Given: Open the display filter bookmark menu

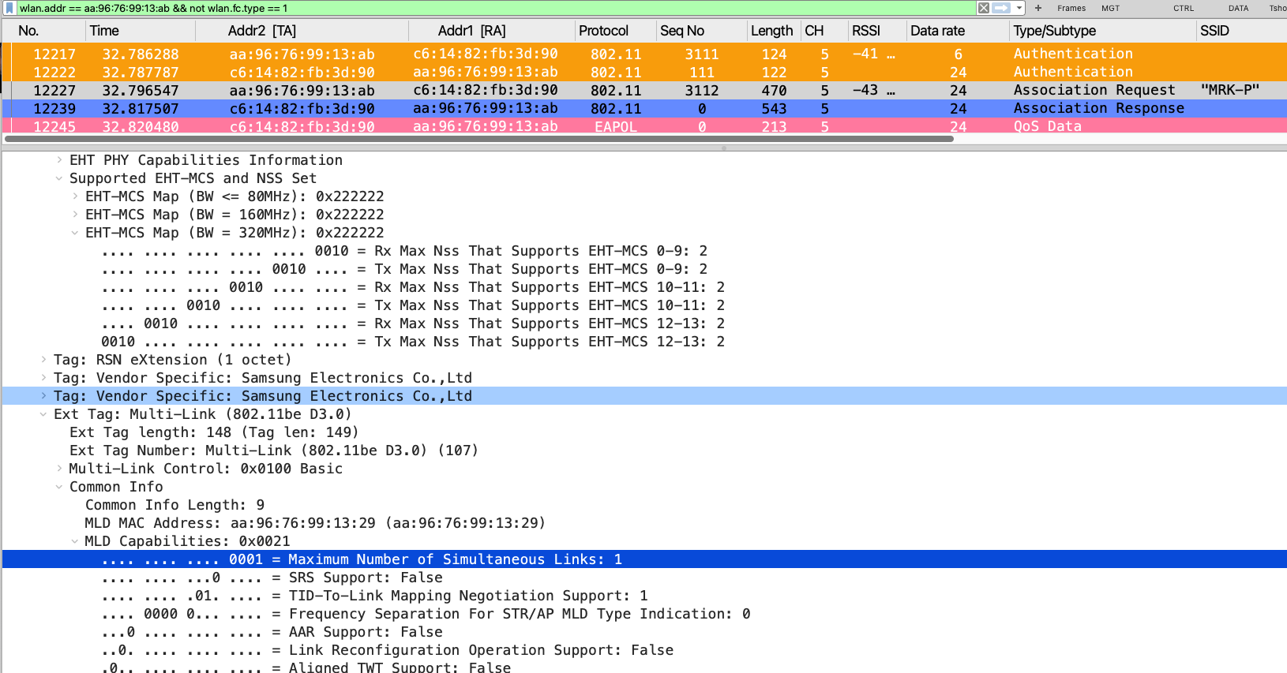Looking at the screenshot, I should coord(10,8).
